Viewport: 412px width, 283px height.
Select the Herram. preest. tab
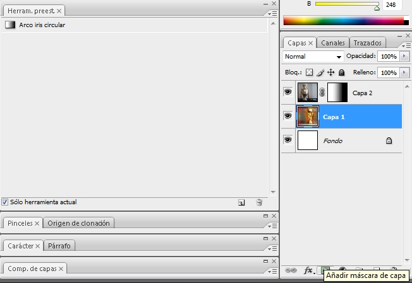coord(31,11)
